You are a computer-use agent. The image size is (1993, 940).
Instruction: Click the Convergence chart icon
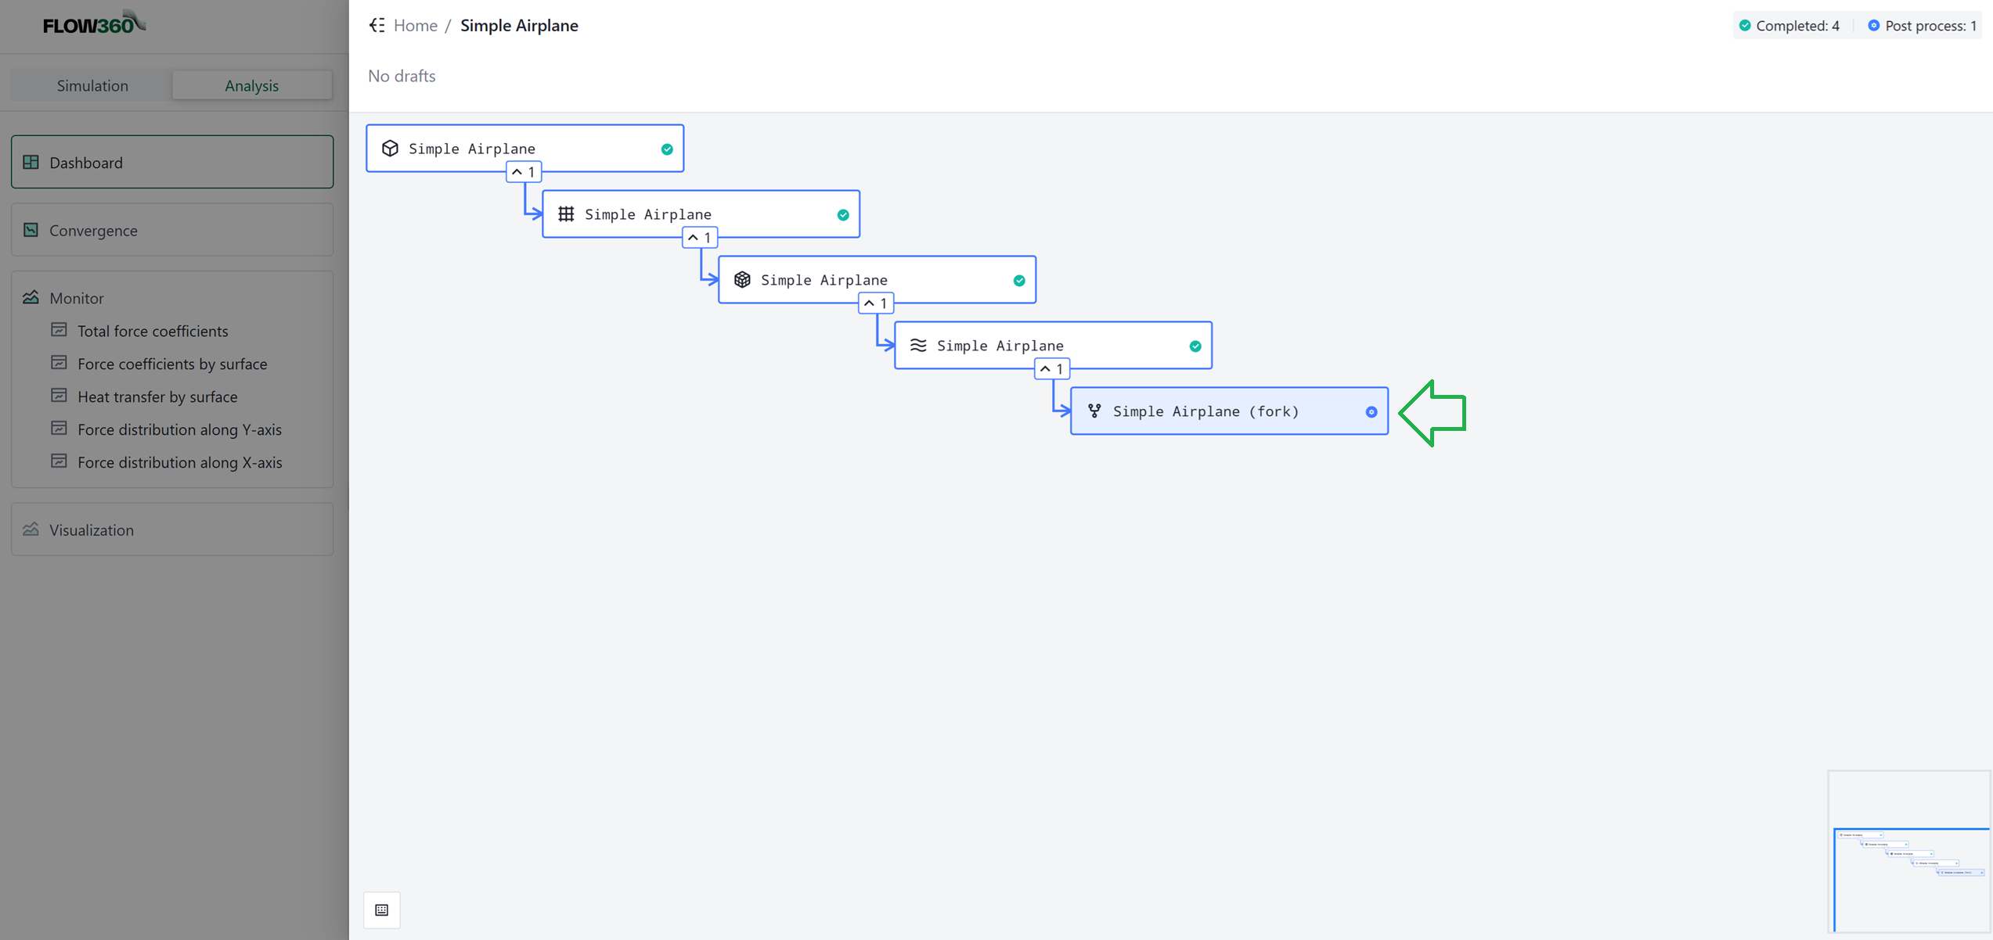(31, 230)
